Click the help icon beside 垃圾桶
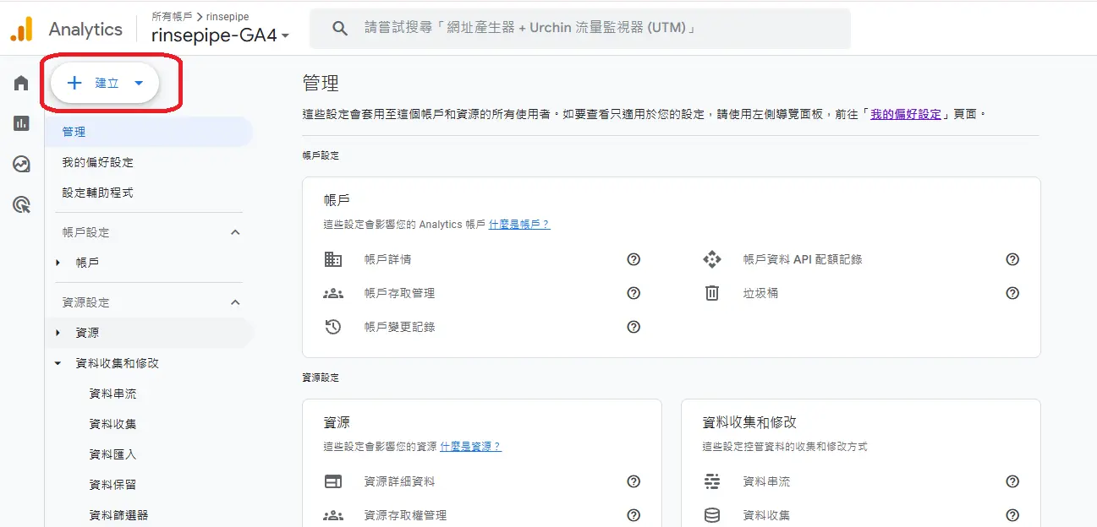1097x527 pixels. (x=1012, y=293)
